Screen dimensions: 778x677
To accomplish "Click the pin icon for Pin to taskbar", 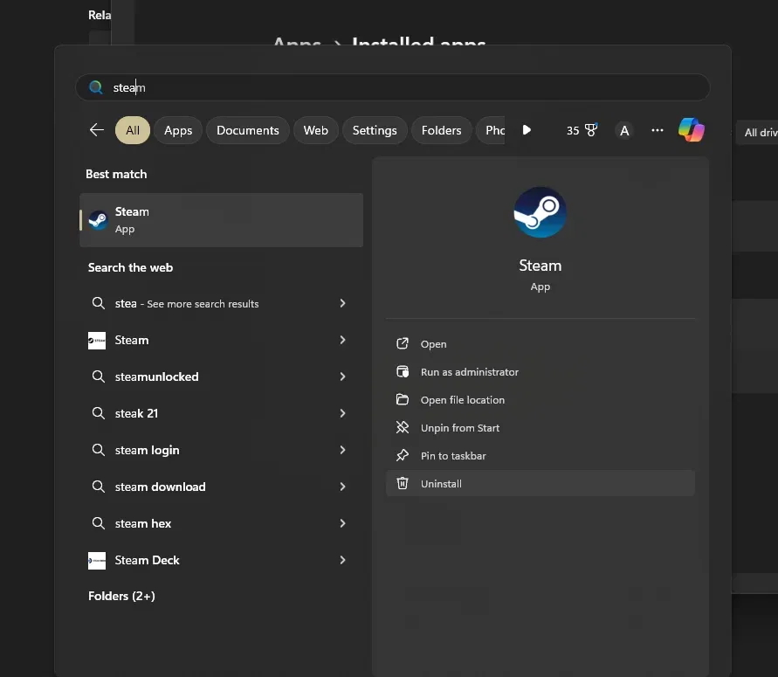I will pos(403,455).
